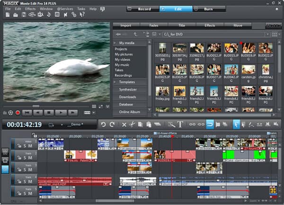
Task: Open the Window menu
Action: 46,9
